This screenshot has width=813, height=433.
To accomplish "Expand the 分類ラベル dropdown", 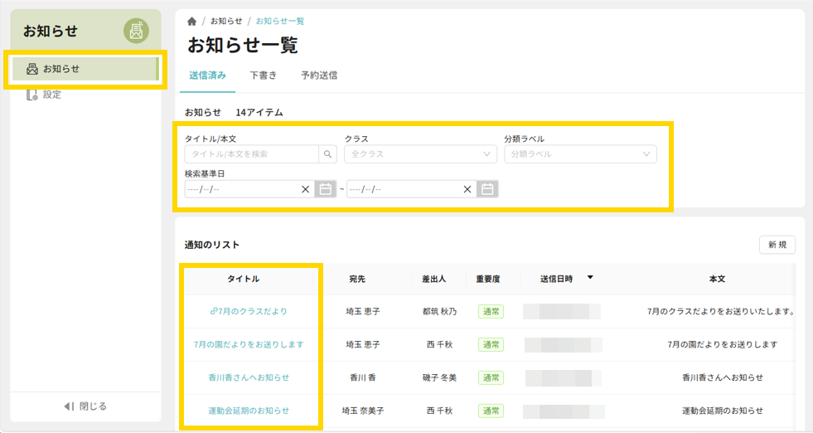I will click(x=580, y=154).
